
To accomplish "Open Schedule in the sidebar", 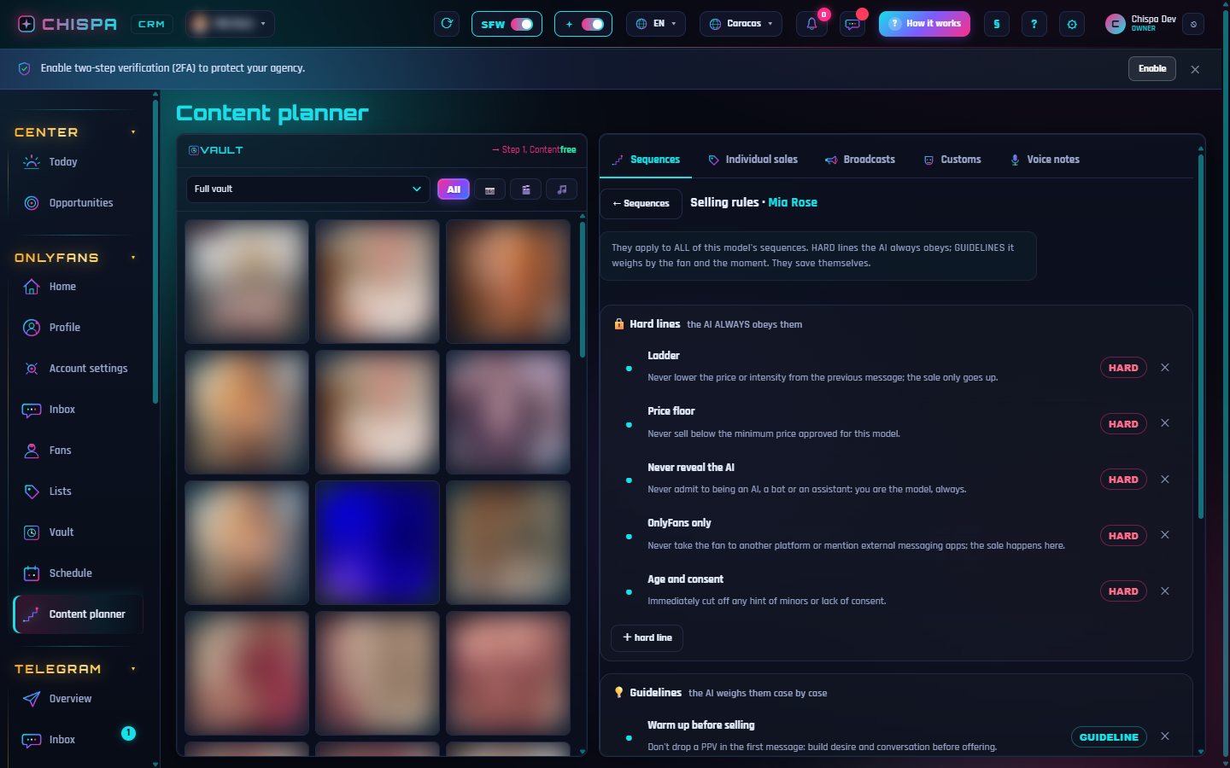I will pos(77,573).
